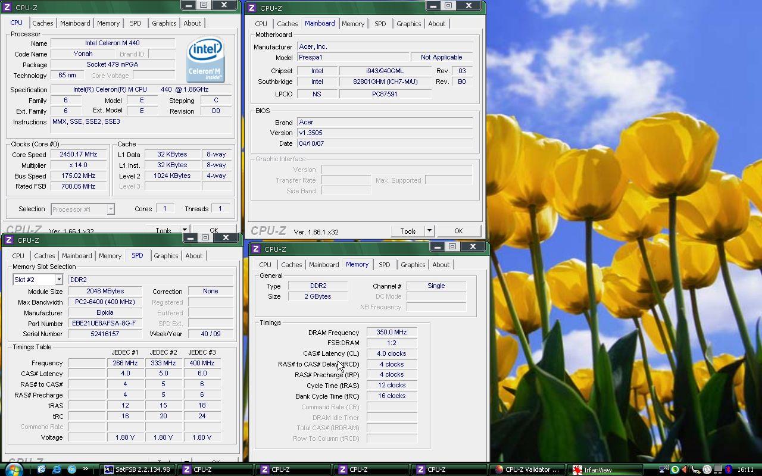The width and height of the screenshot is (762, 476).
Task: Click OK in the CPU window
Action: click(x=213, y=230)
